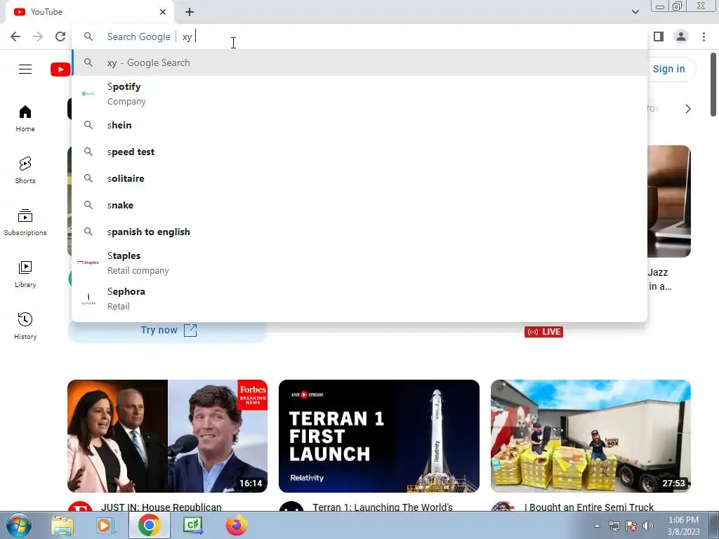Toggle the Chrome side panel
This screenshot has width=719, height=539.
coord(659,36)
